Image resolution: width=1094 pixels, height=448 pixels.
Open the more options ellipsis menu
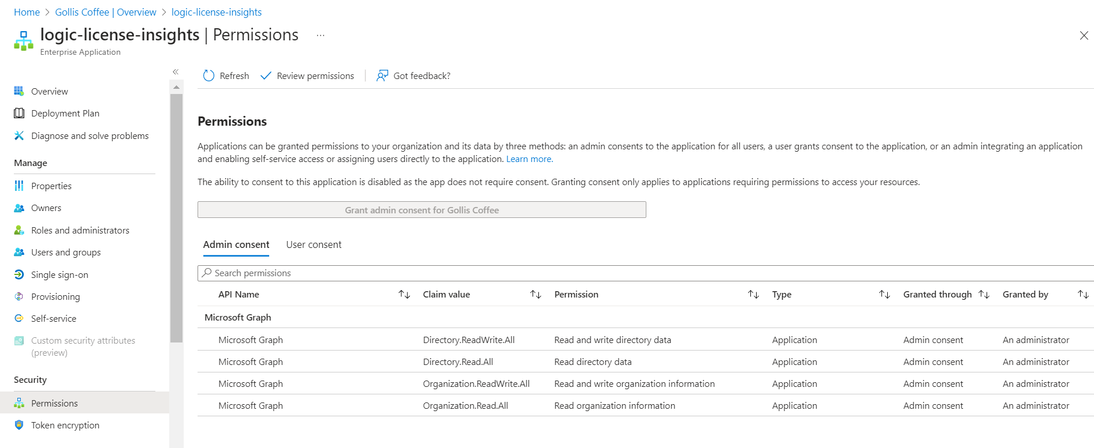[x=321, y=35]
